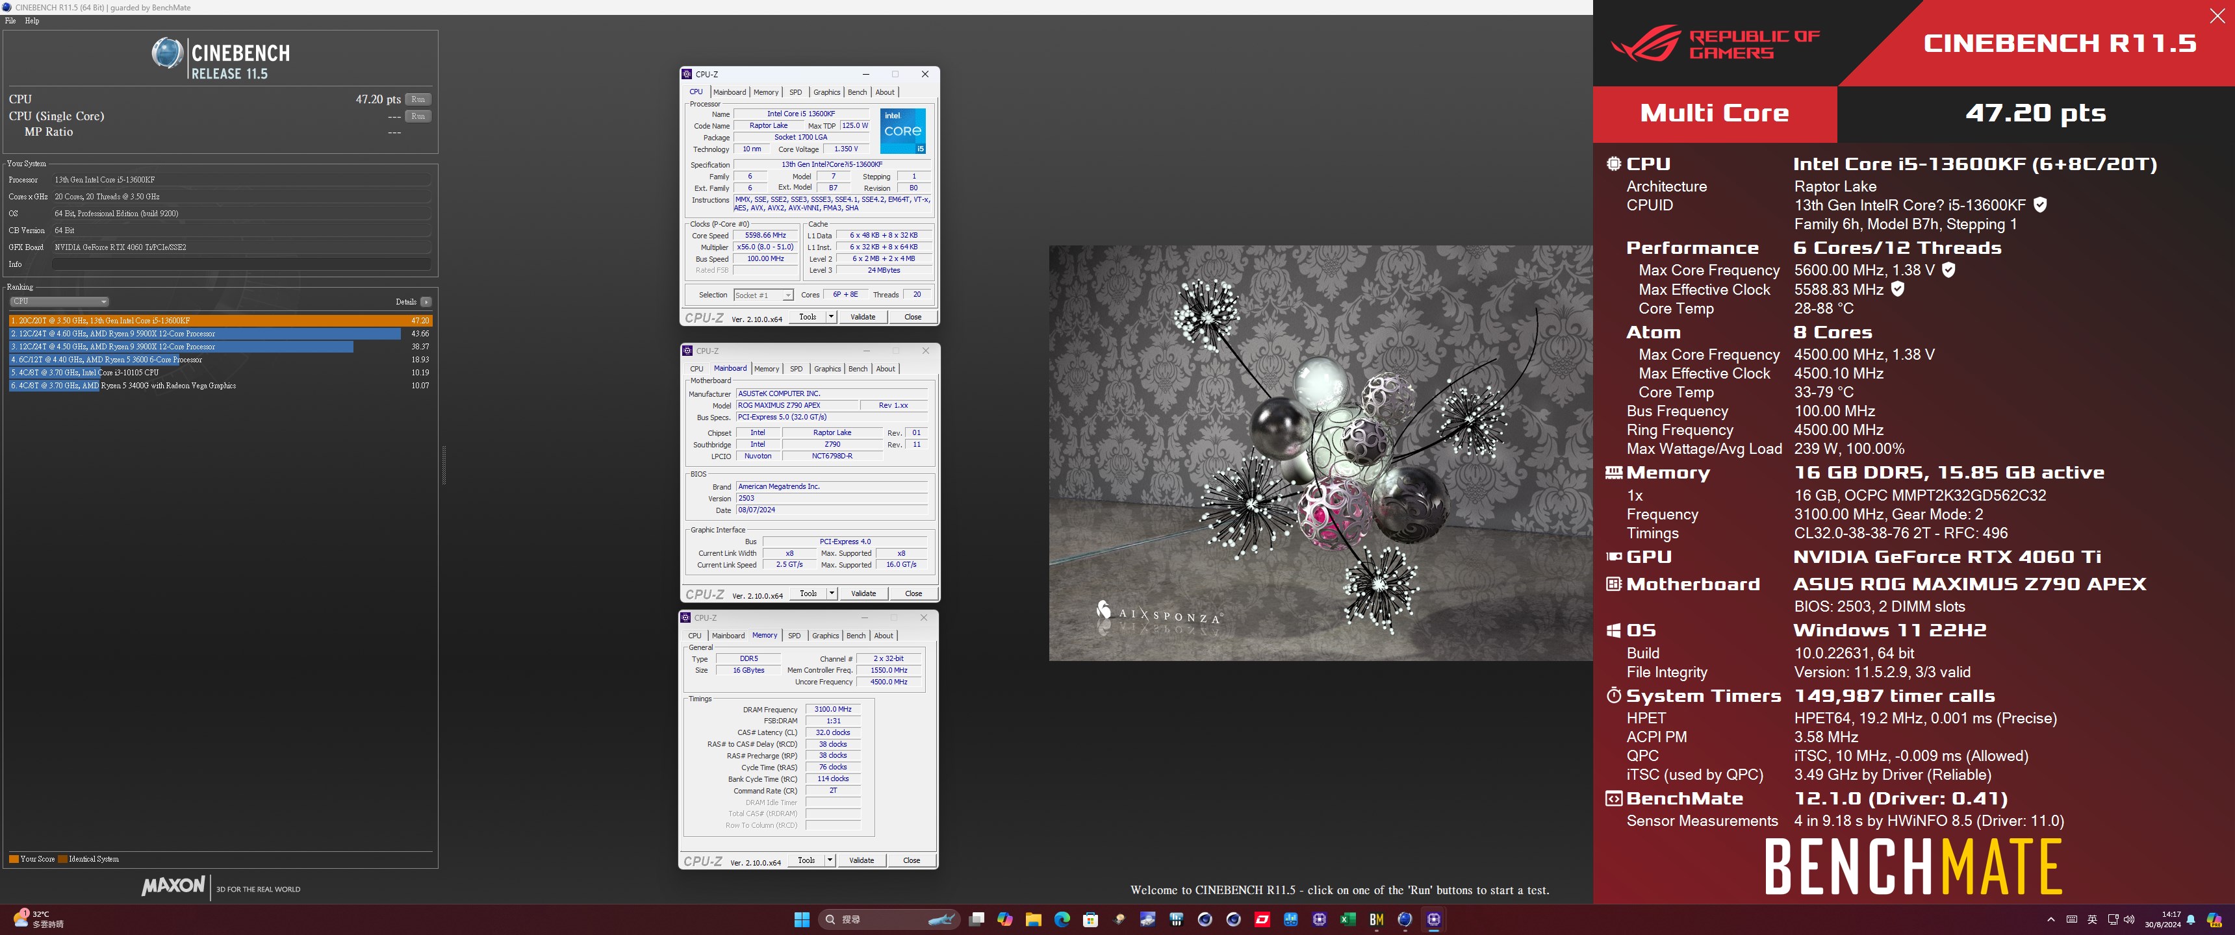2235x935 pixels.
Task: Open the Help menu in Cinebench
Action: coord(32,21)
